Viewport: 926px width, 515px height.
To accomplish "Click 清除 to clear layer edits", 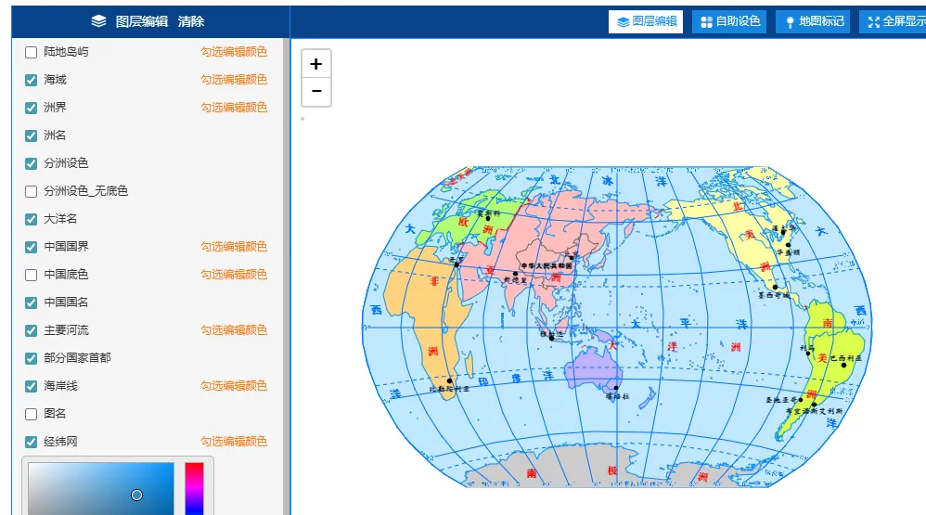I will tap(191, 22).
